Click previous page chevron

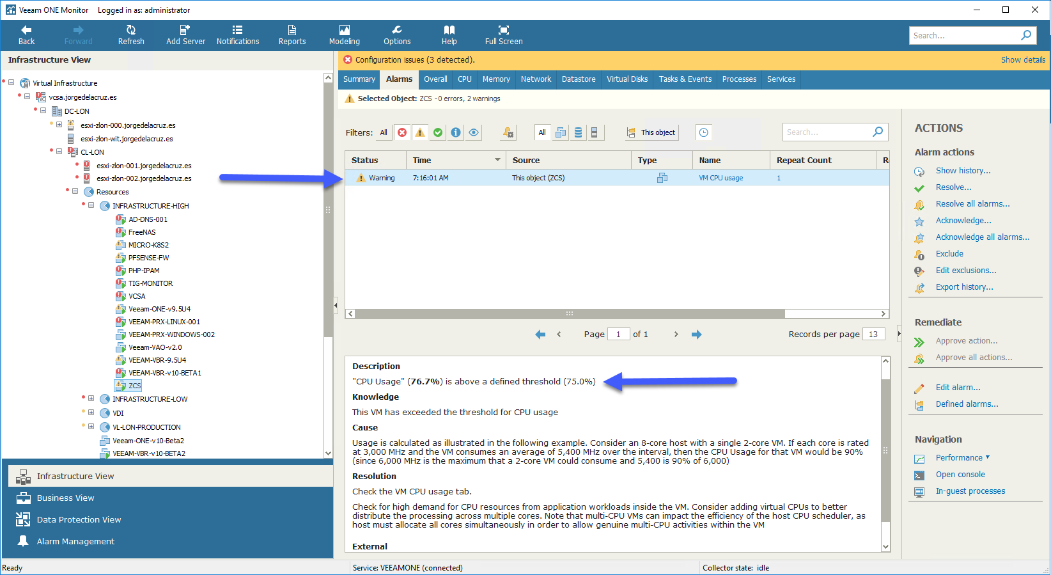[559, 335]
